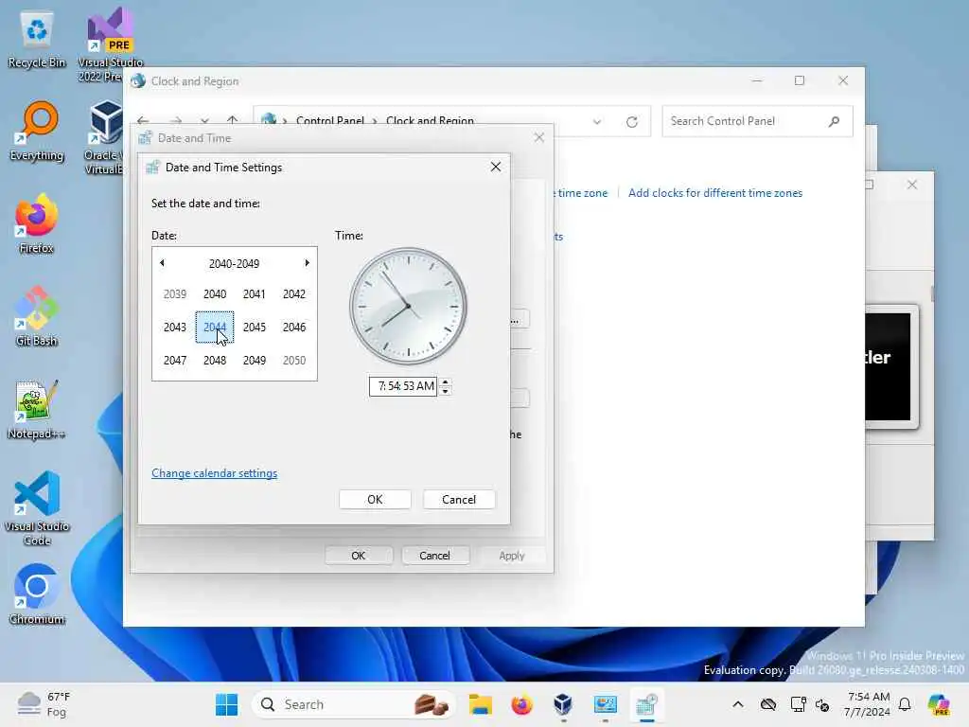Click Clock and Region breadcrumb
This screenshot has width=969, height=727.
click(430, 120)
